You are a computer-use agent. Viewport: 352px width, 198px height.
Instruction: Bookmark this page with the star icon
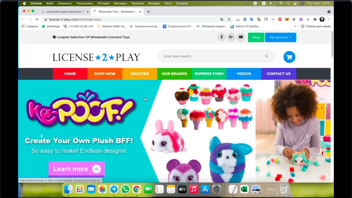[229, 20]
